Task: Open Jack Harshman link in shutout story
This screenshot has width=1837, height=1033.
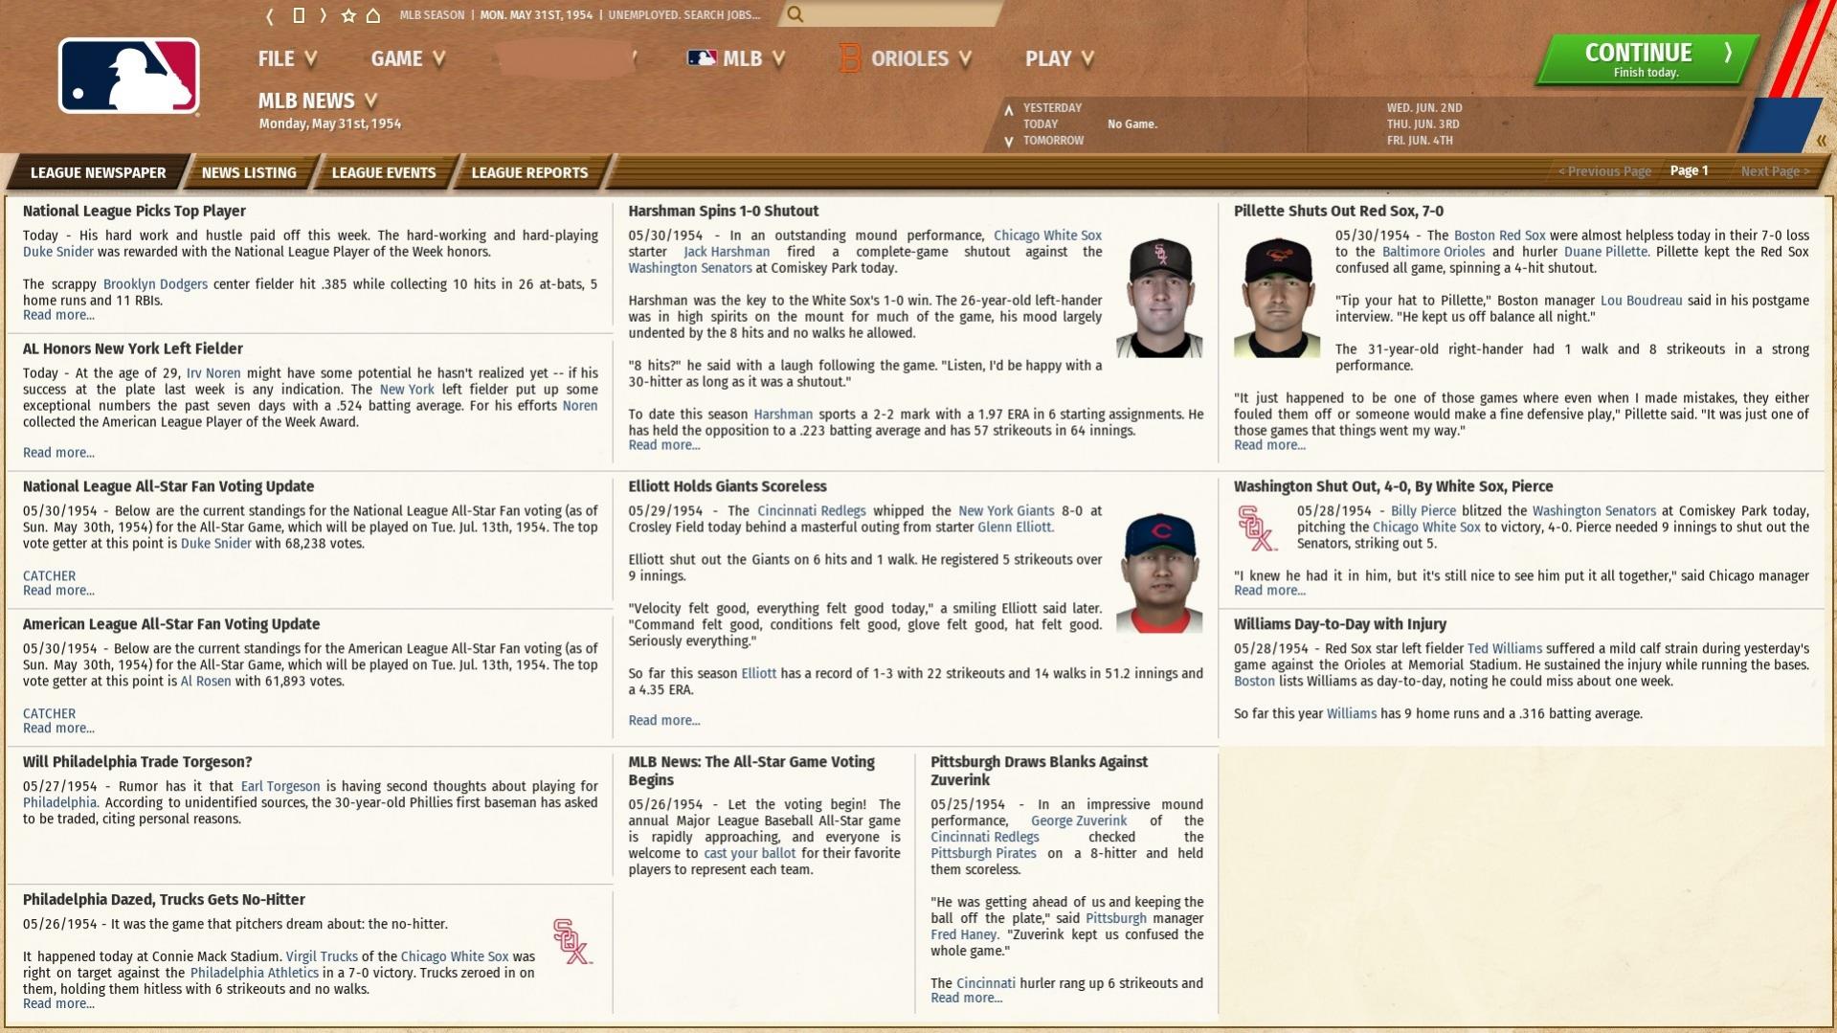Action: (727, 252)
